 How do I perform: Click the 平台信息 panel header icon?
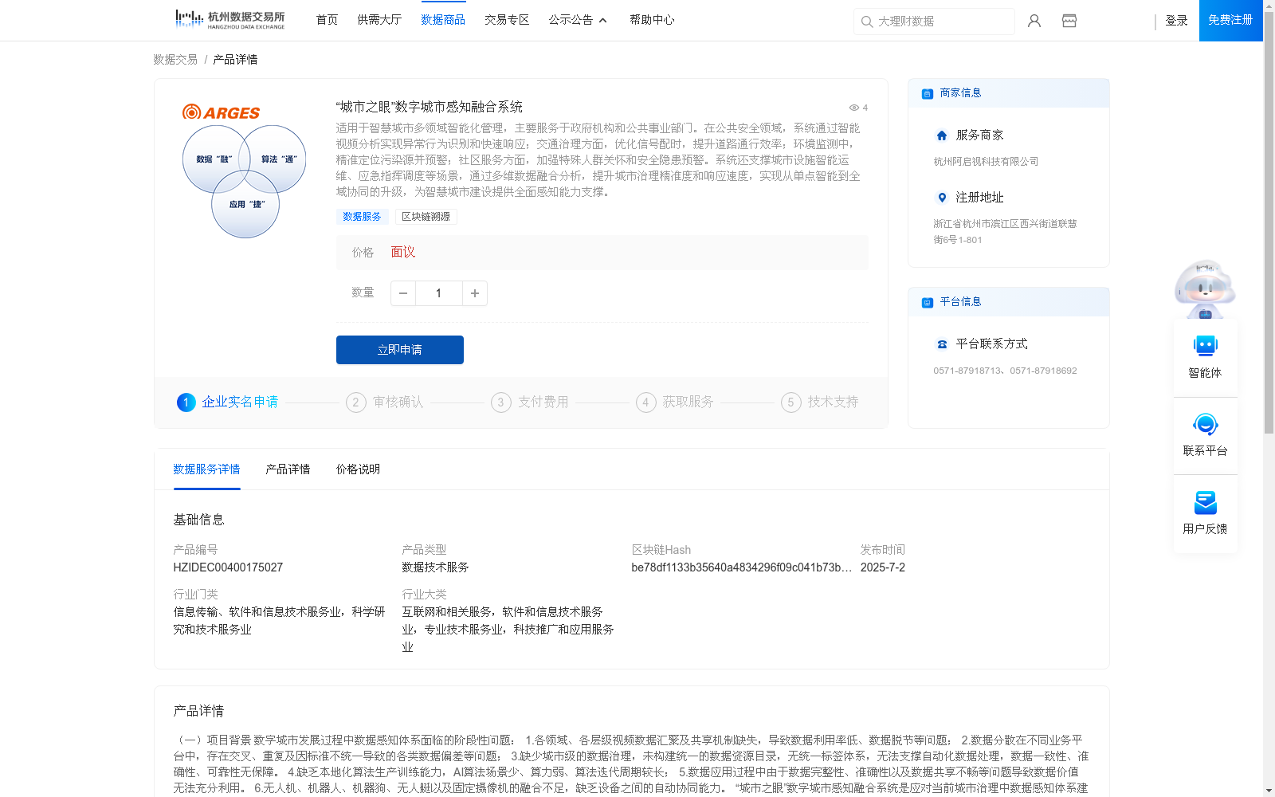click(x=928, y=302)
